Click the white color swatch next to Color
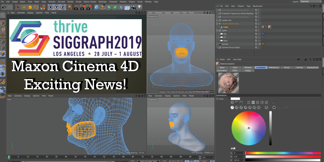 (235, 98)
